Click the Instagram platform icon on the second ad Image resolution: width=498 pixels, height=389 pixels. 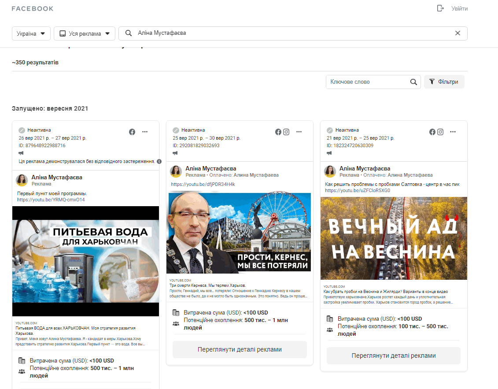tap(286, 132)
